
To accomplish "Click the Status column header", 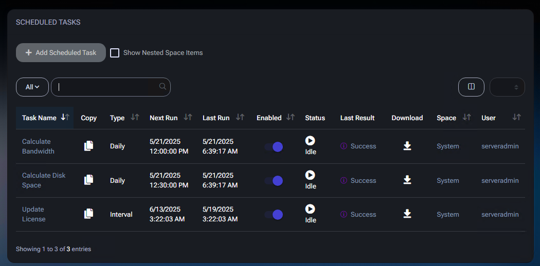I will [x=315, y=118].
